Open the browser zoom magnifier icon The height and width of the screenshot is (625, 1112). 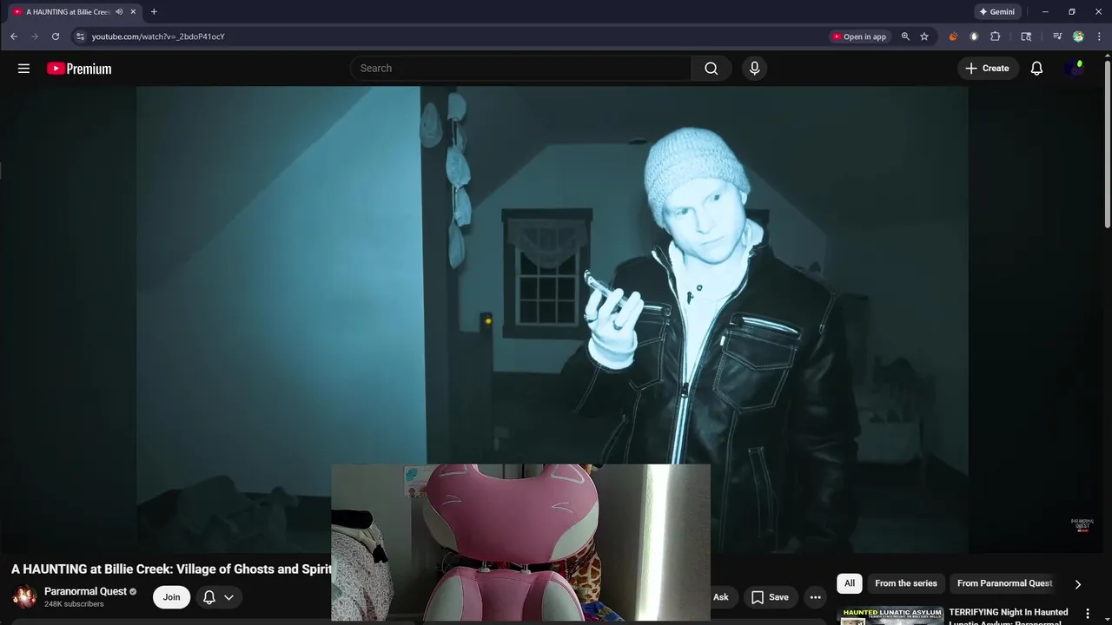905,36
